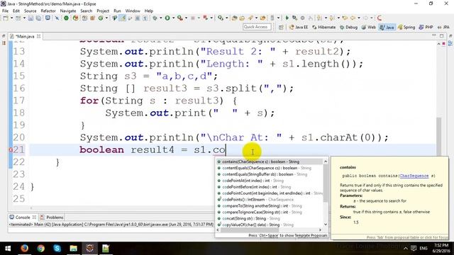
Task: Click the Save toolbar icon
Action: click(31, 18)
